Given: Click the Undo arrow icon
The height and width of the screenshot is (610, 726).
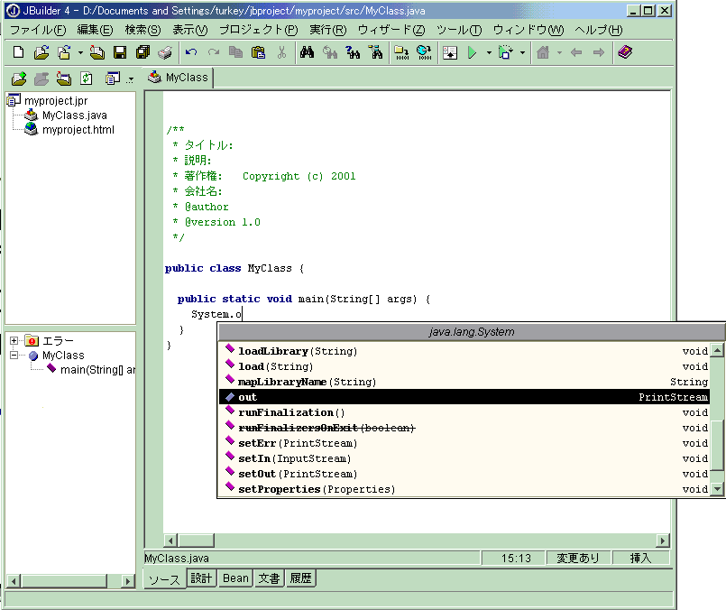Looking at the screenshot, I should (x=191, y=52).
